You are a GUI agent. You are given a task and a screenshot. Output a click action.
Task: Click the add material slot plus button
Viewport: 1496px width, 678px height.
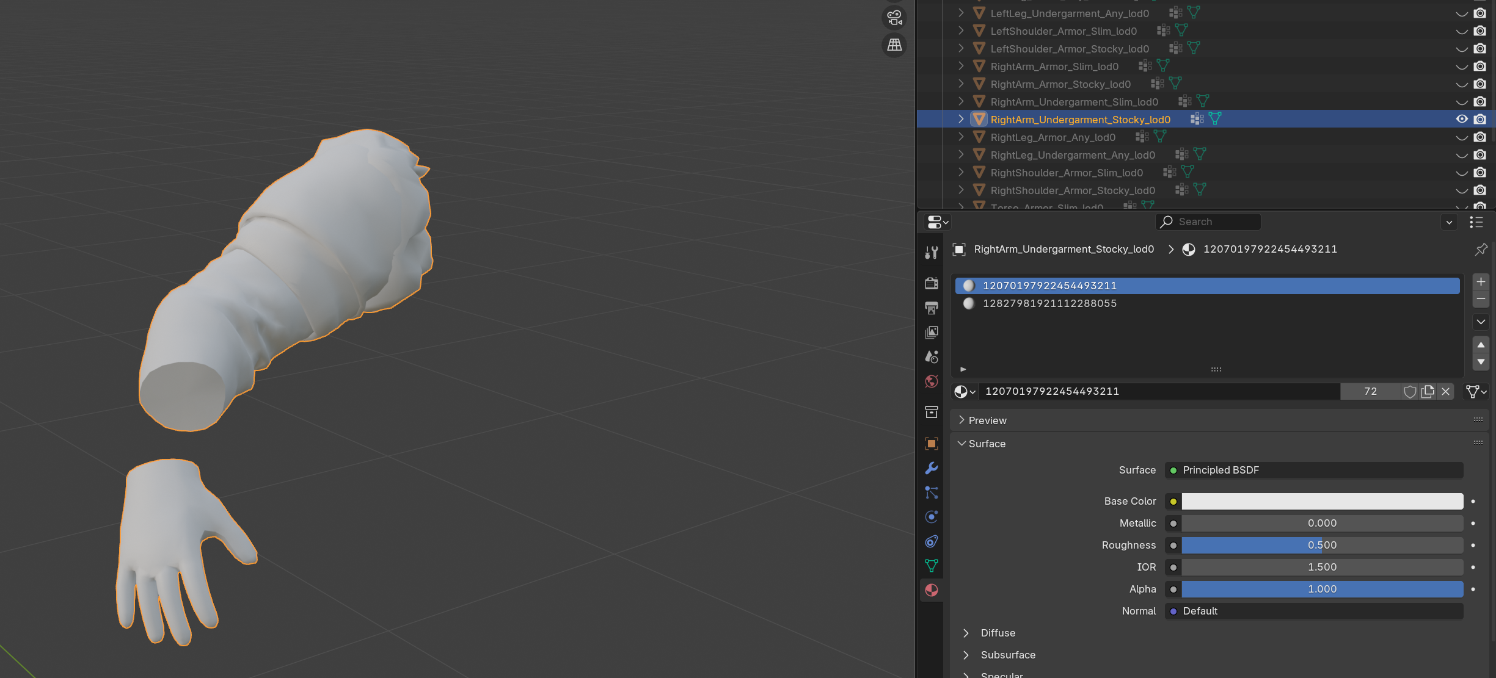(1481, 281)
